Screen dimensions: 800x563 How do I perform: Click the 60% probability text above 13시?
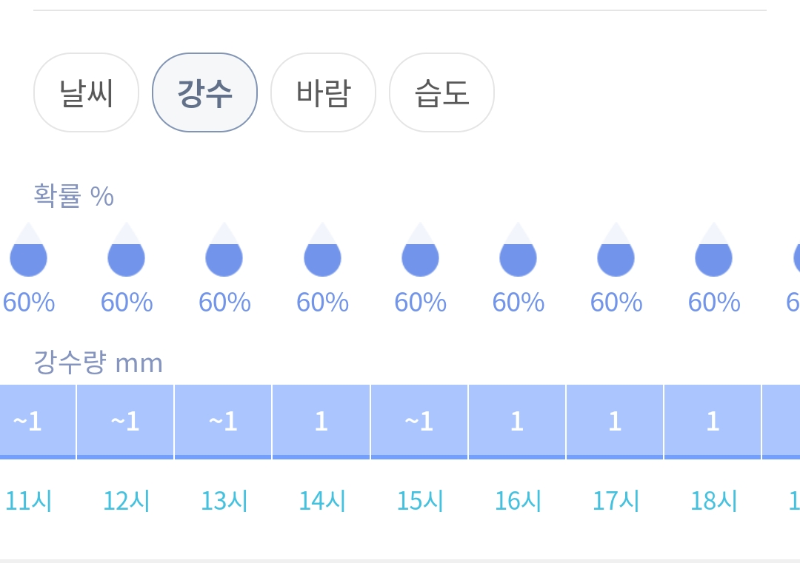tap(224, 303)
